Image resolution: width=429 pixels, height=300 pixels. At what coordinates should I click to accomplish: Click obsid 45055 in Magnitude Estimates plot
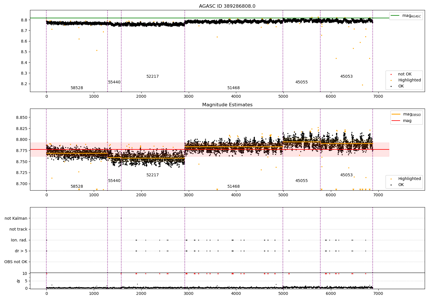[x=302, y=181]
